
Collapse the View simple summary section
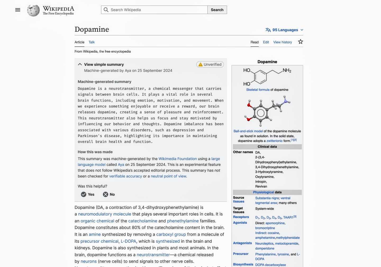[x=80, y=64]
